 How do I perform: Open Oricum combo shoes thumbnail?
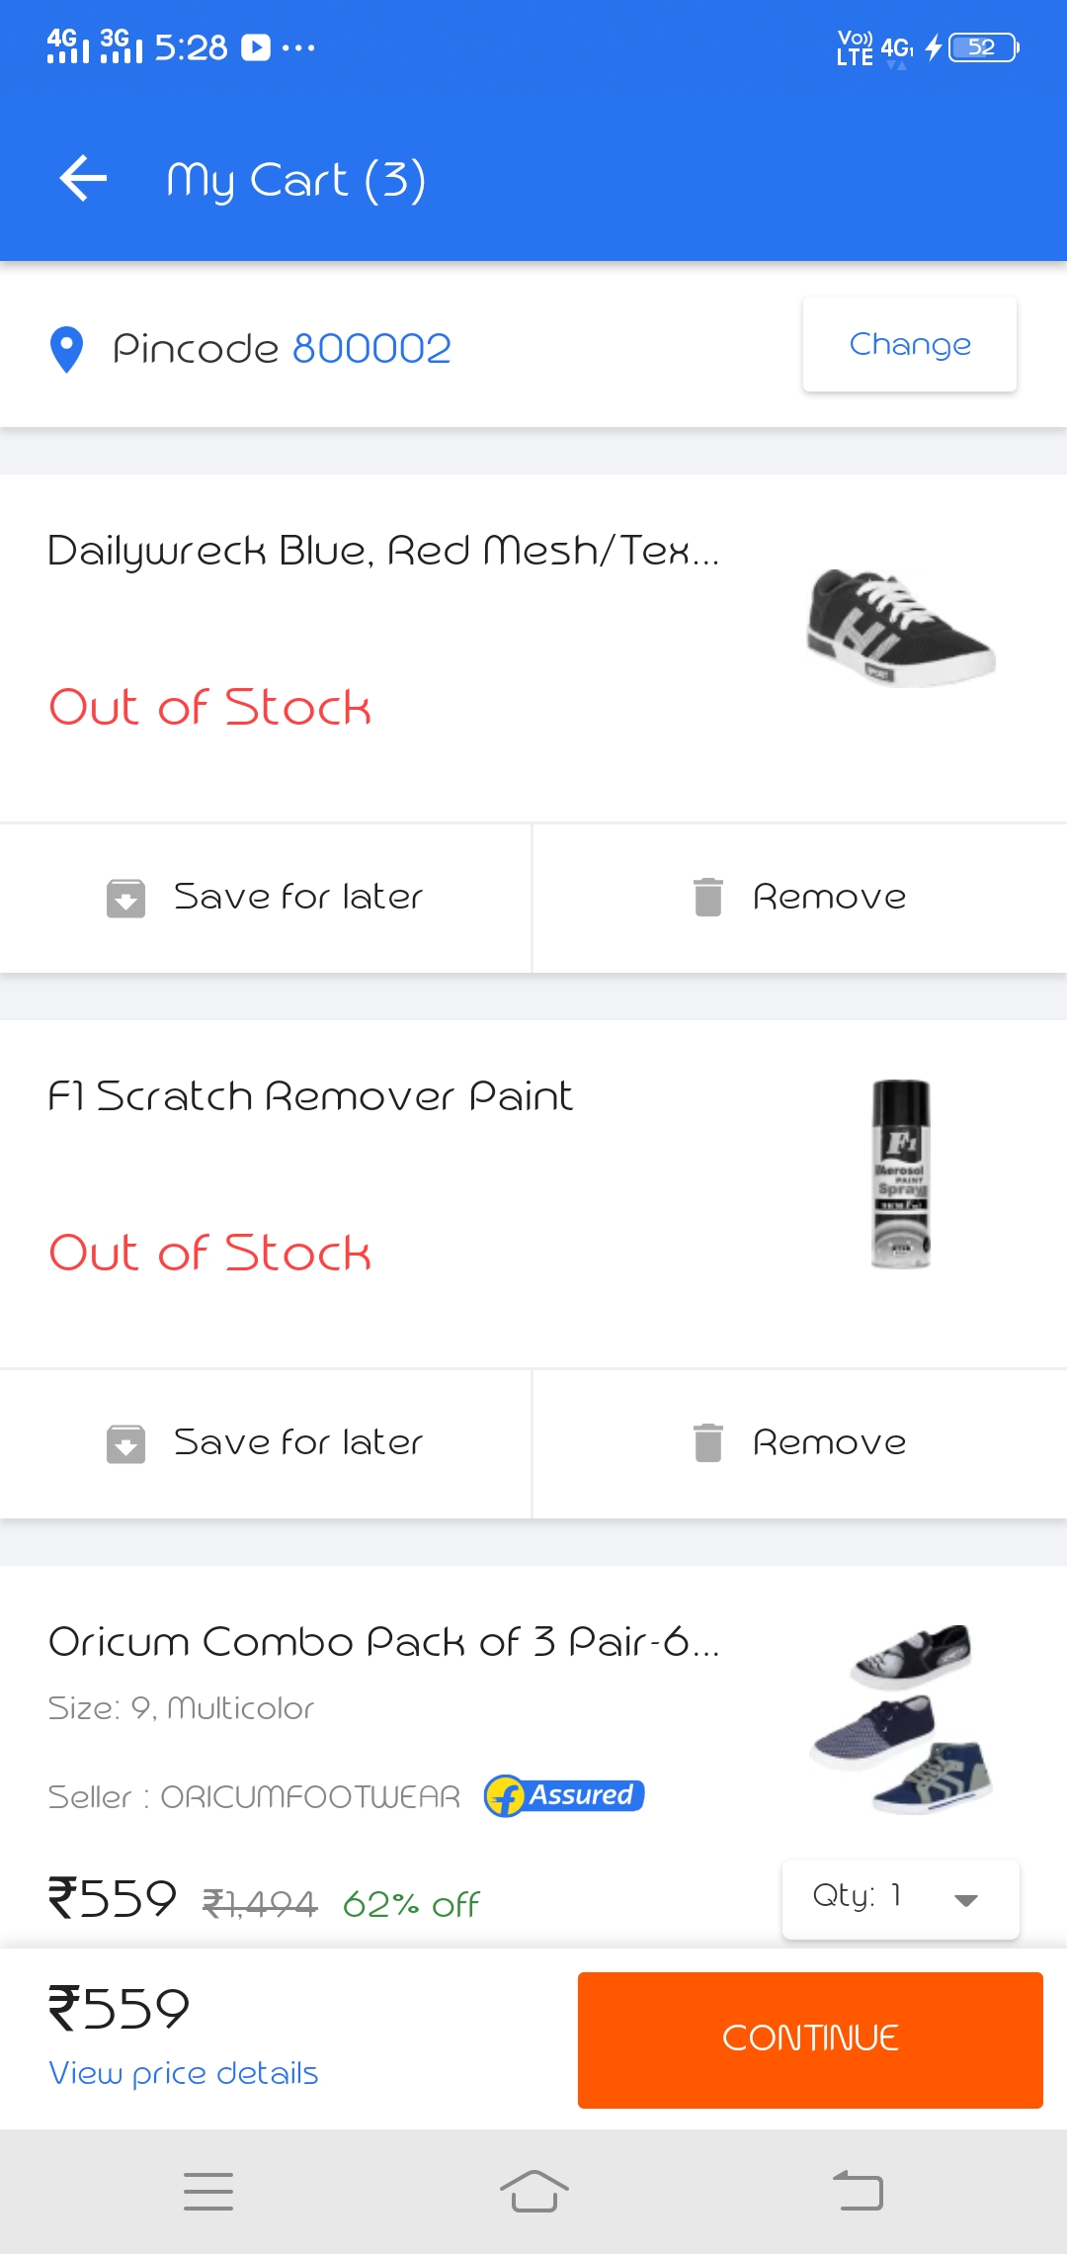pyautogui.click(x=900, y=1718)
